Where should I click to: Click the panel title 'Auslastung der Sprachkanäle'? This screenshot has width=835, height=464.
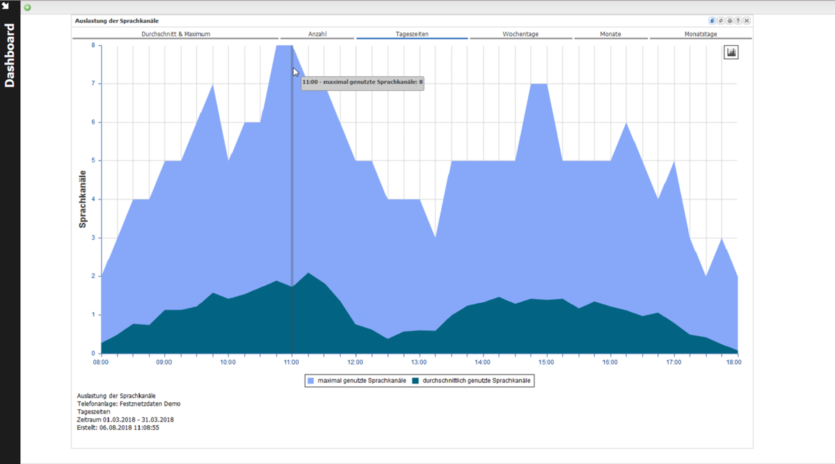(117, 21)
